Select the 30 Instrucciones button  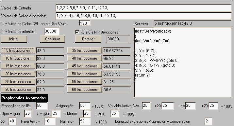tap(18, 90)
